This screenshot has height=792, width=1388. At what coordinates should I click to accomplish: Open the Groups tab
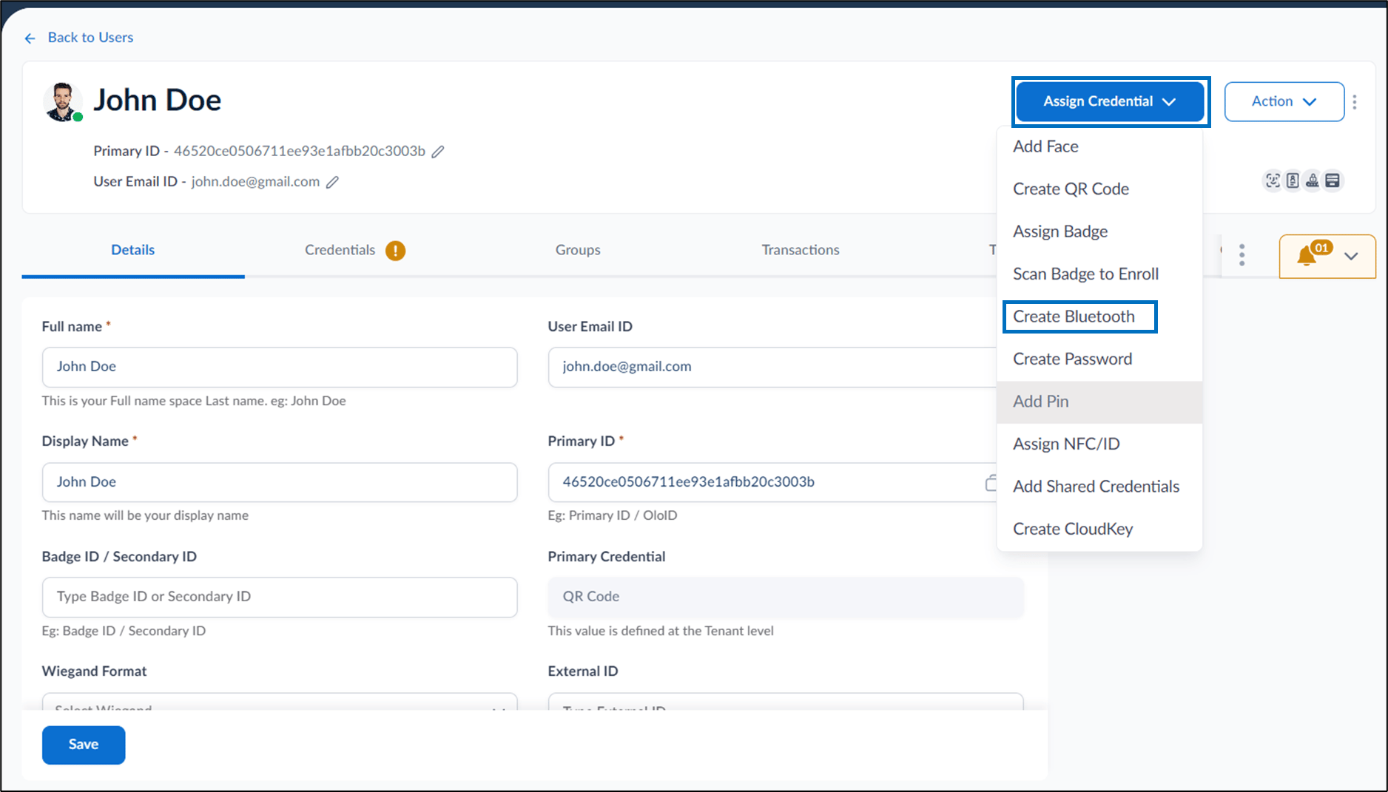coord(578,250)
